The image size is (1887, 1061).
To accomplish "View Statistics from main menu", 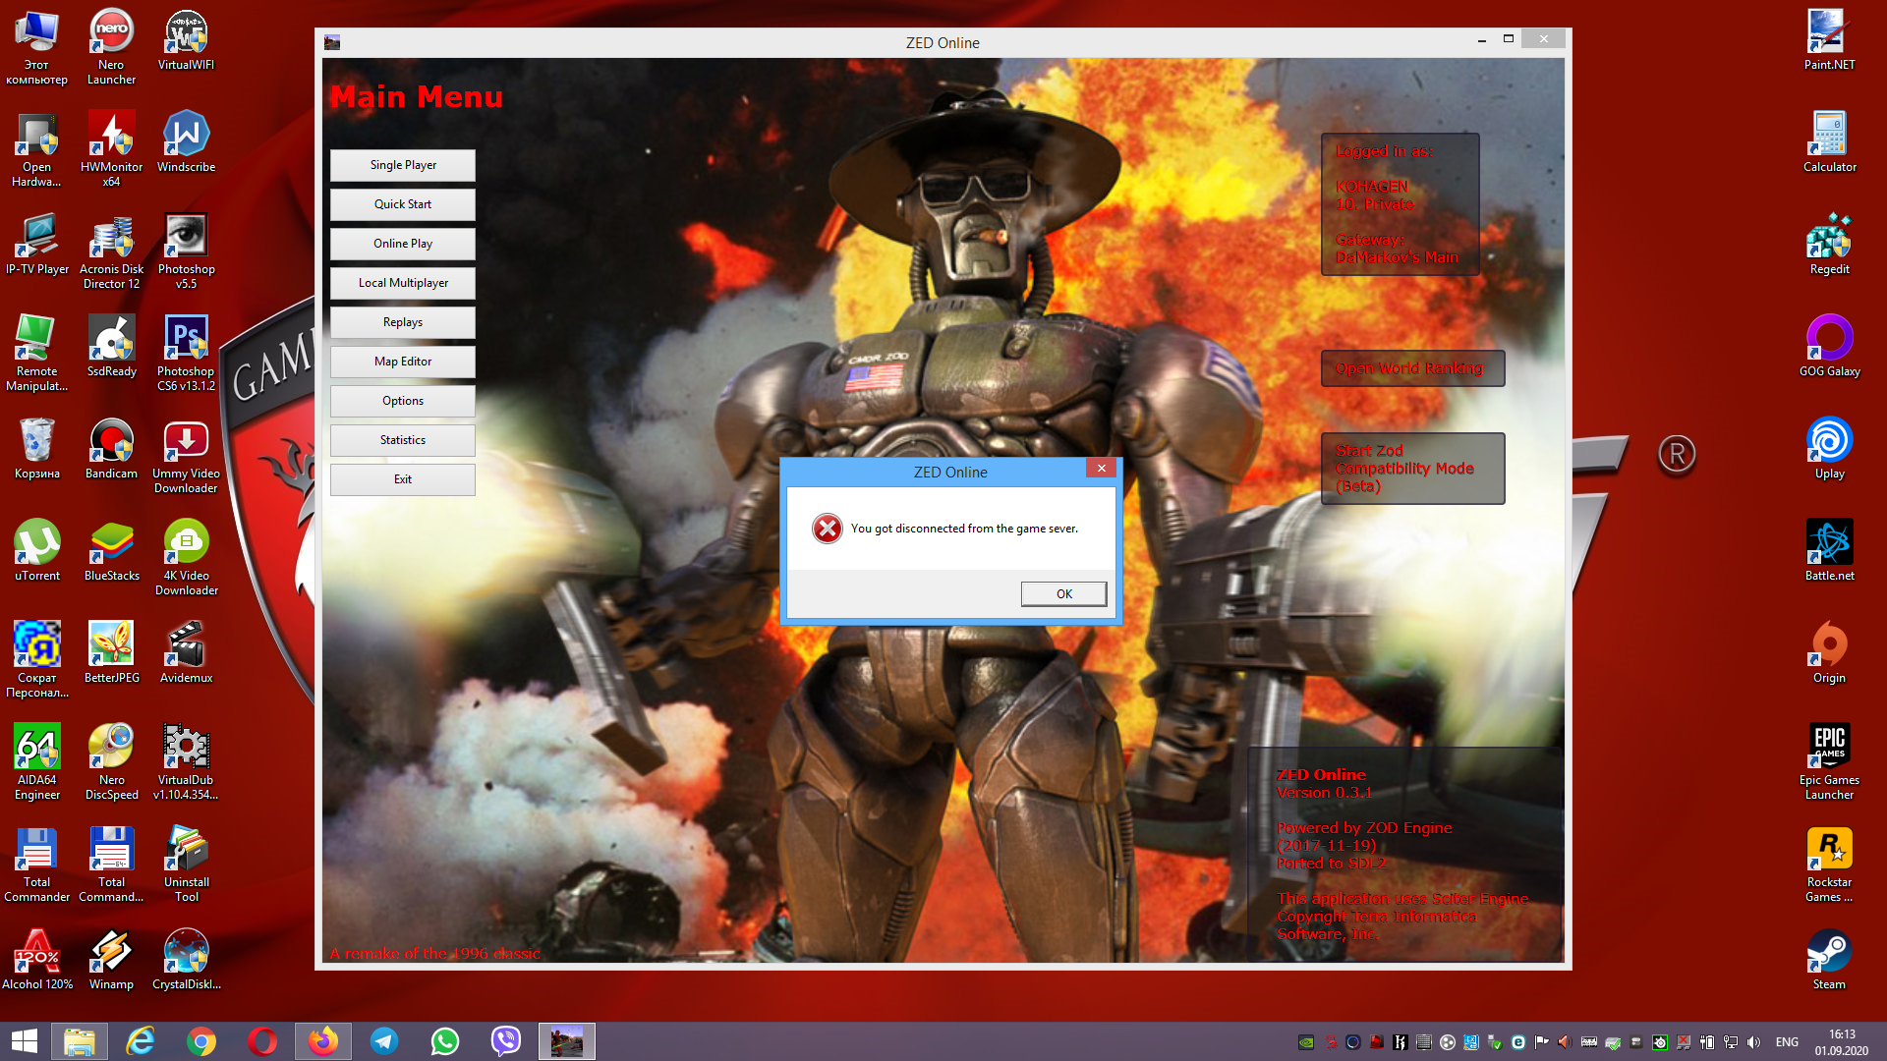I will 403,440.
